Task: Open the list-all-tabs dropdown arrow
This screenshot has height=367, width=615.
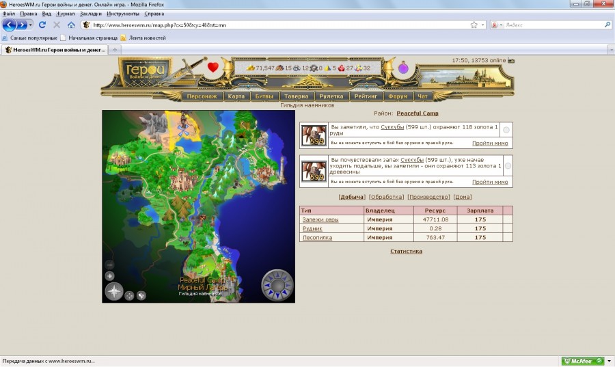Action: 611,50
